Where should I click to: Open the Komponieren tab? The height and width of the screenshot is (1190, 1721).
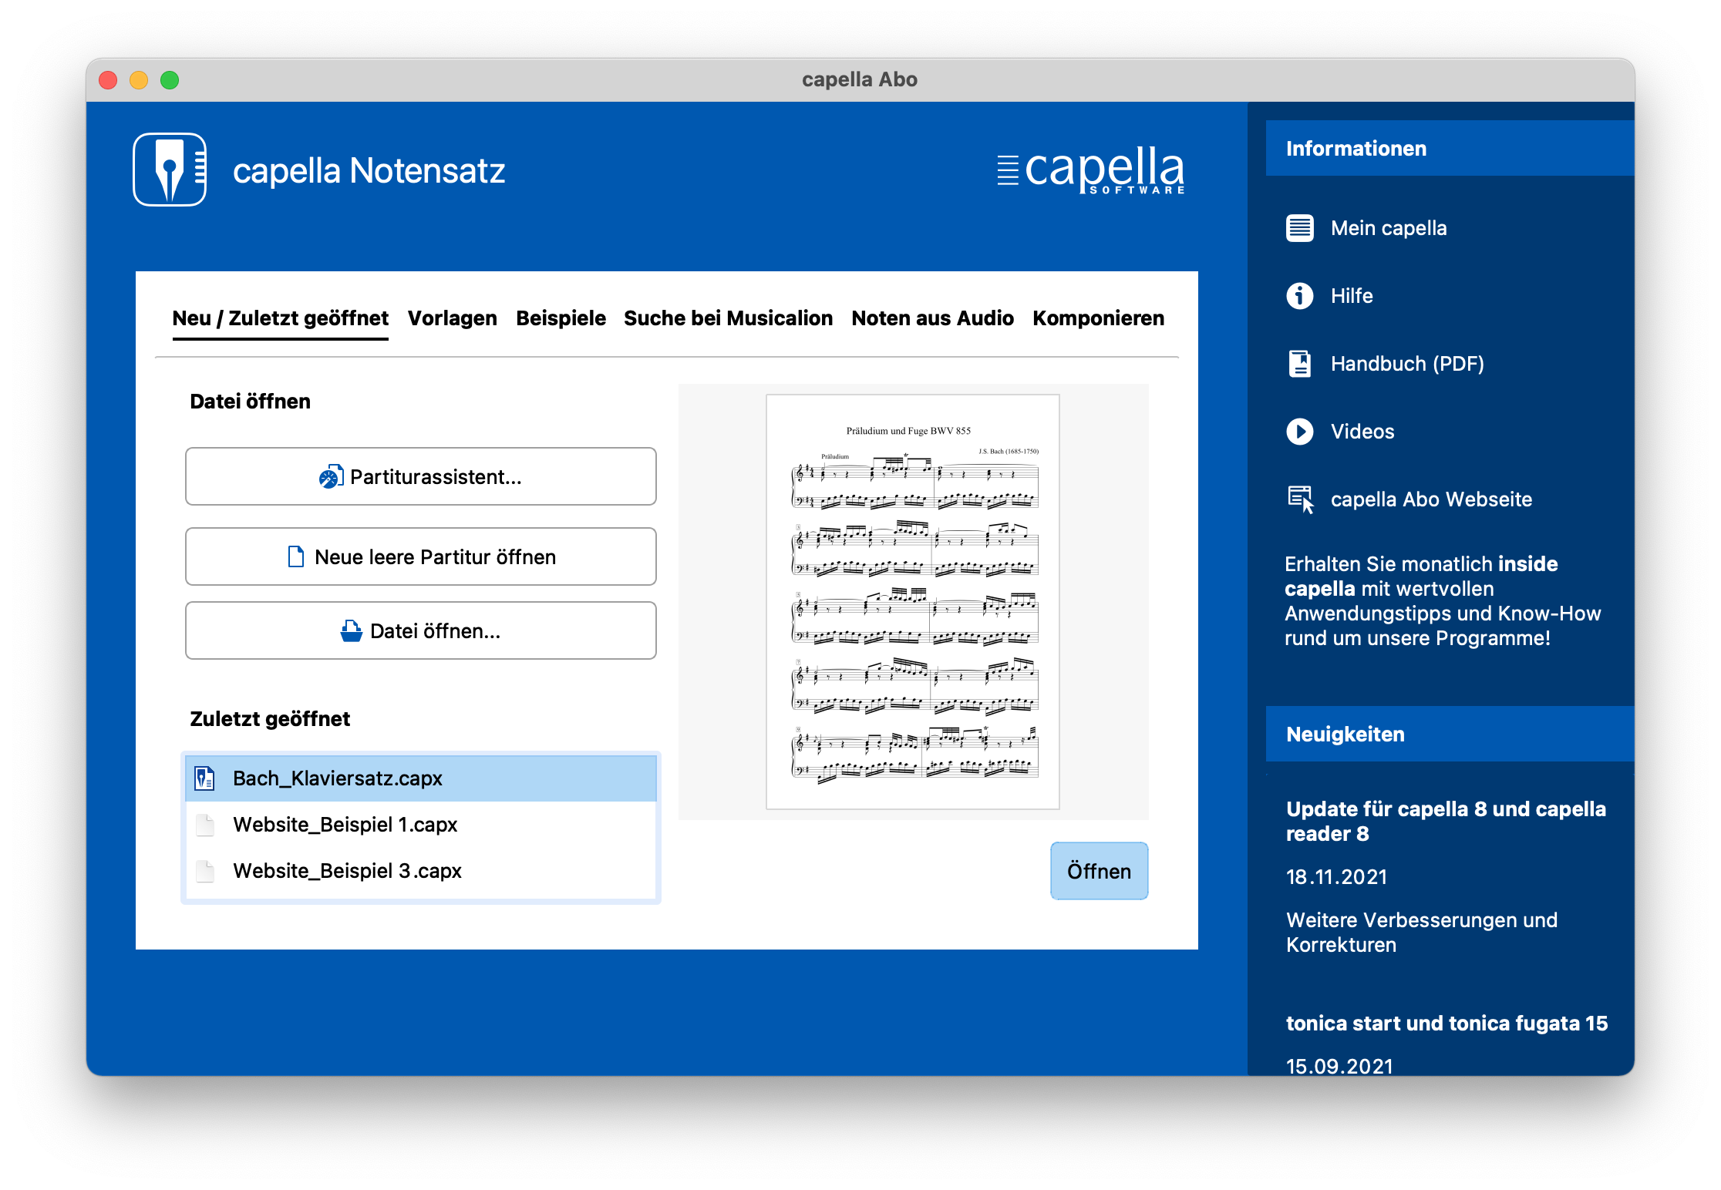[x=1098, y=318]
